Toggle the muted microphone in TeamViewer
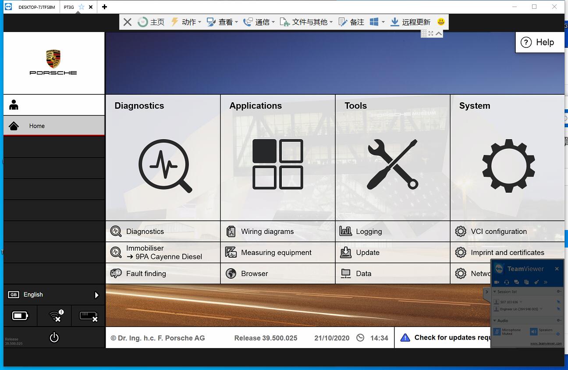This screenshot has height=370, width=568. pos(497,332)
